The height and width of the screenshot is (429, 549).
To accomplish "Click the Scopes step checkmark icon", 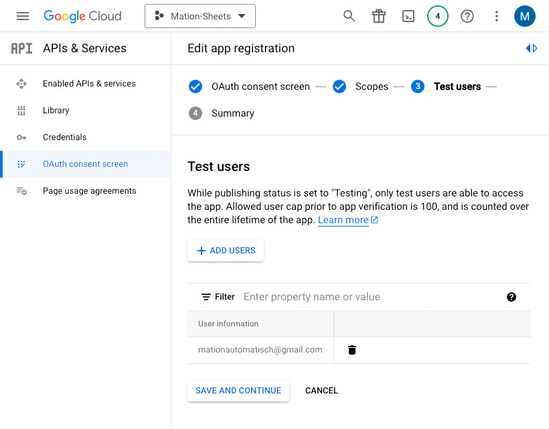I will 339,86.
